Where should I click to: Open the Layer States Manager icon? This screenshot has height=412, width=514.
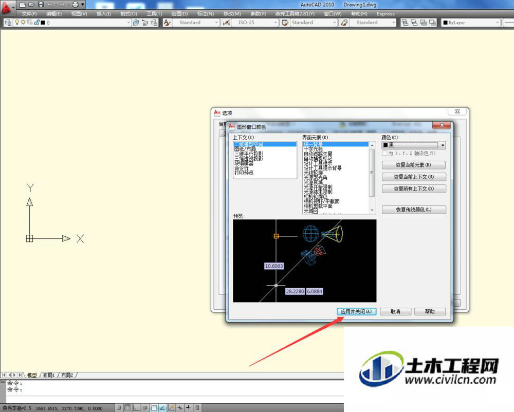154,23
